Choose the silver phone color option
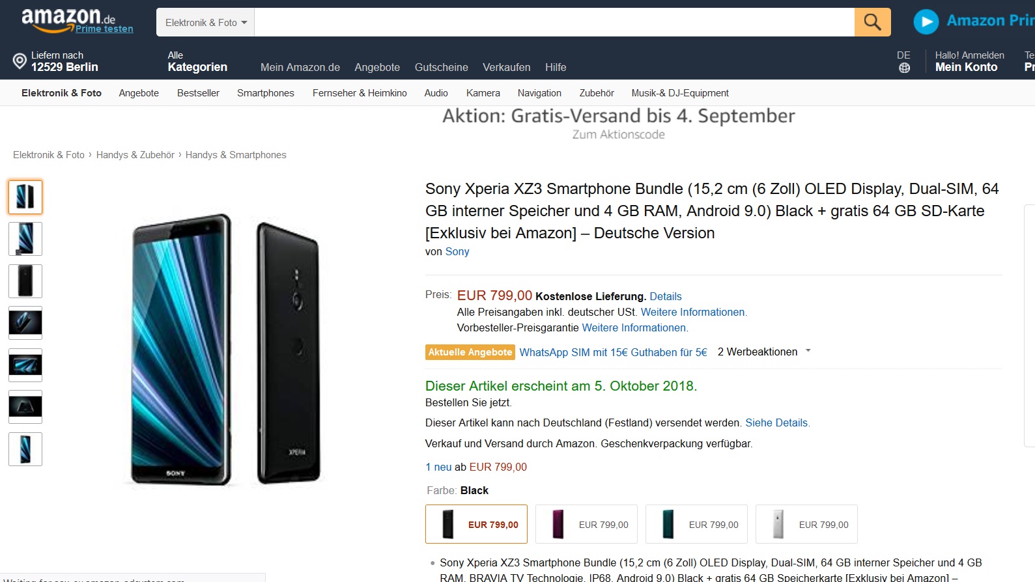This screenshot has width=1035, height=582. click(806, 524)
